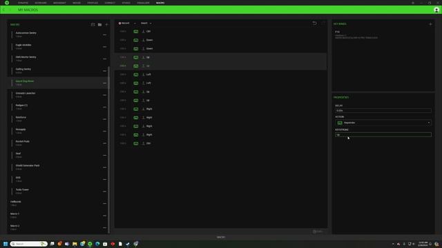Click the Delay input field
Image resolution: width=442 pixels, height=248 pixels.
383,111
